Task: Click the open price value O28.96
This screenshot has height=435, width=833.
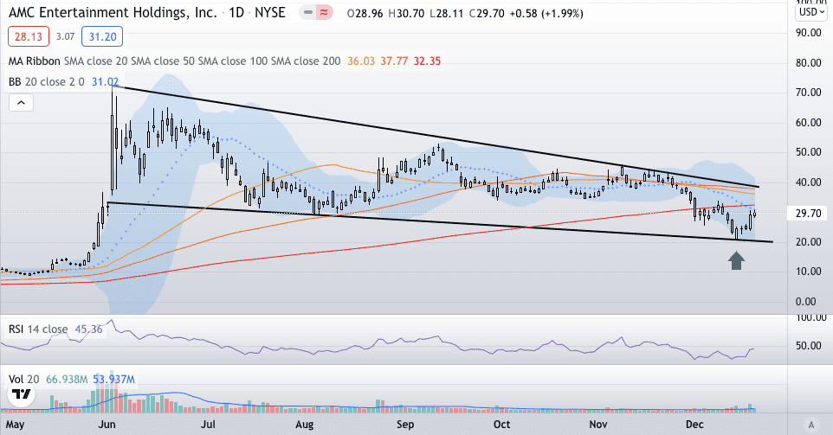Action: pos(365,14)
